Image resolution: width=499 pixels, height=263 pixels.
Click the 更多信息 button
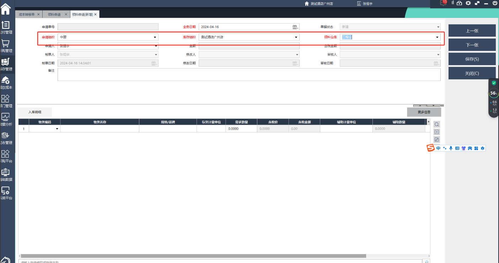pyautogui.click(x=424, y=112)
